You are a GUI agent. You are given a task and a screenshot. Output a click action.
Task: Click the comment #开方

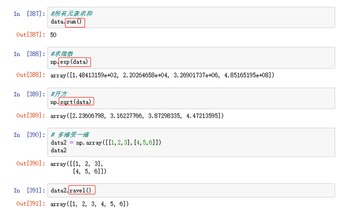coord(58,94)
